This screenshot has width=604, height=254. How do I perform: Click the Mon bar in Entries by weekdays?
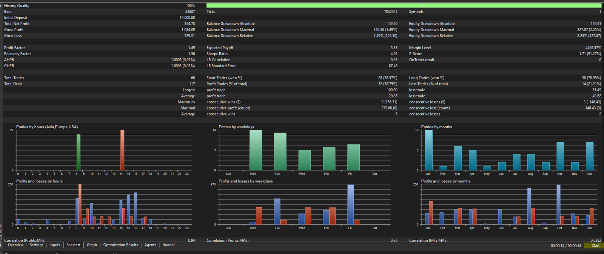point(256,150)
